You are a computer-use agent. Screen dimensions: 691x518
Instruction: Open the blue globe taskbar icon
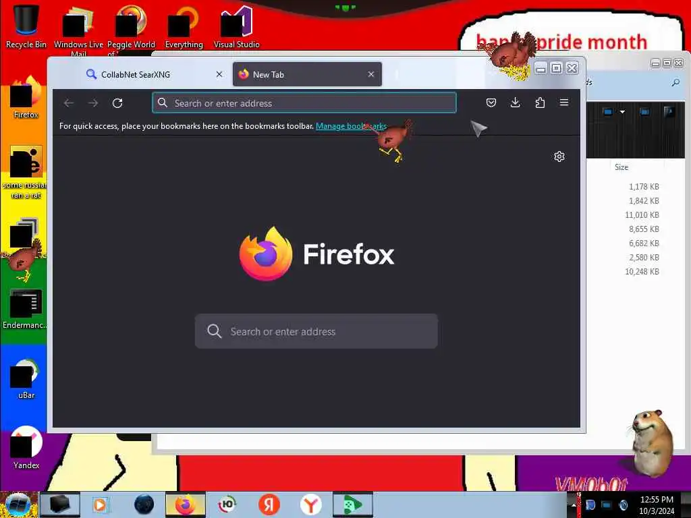(144, 505)
